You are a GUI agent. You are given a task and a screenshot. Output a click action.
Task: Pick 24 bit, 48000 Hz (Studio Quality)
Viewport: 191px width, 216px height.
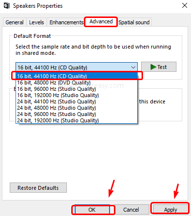(x=77, y=108)
